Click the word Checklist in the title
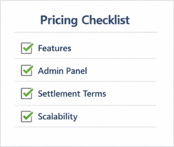Image resolution: width=174 pixels, height=147 pixels. [106, 20]
